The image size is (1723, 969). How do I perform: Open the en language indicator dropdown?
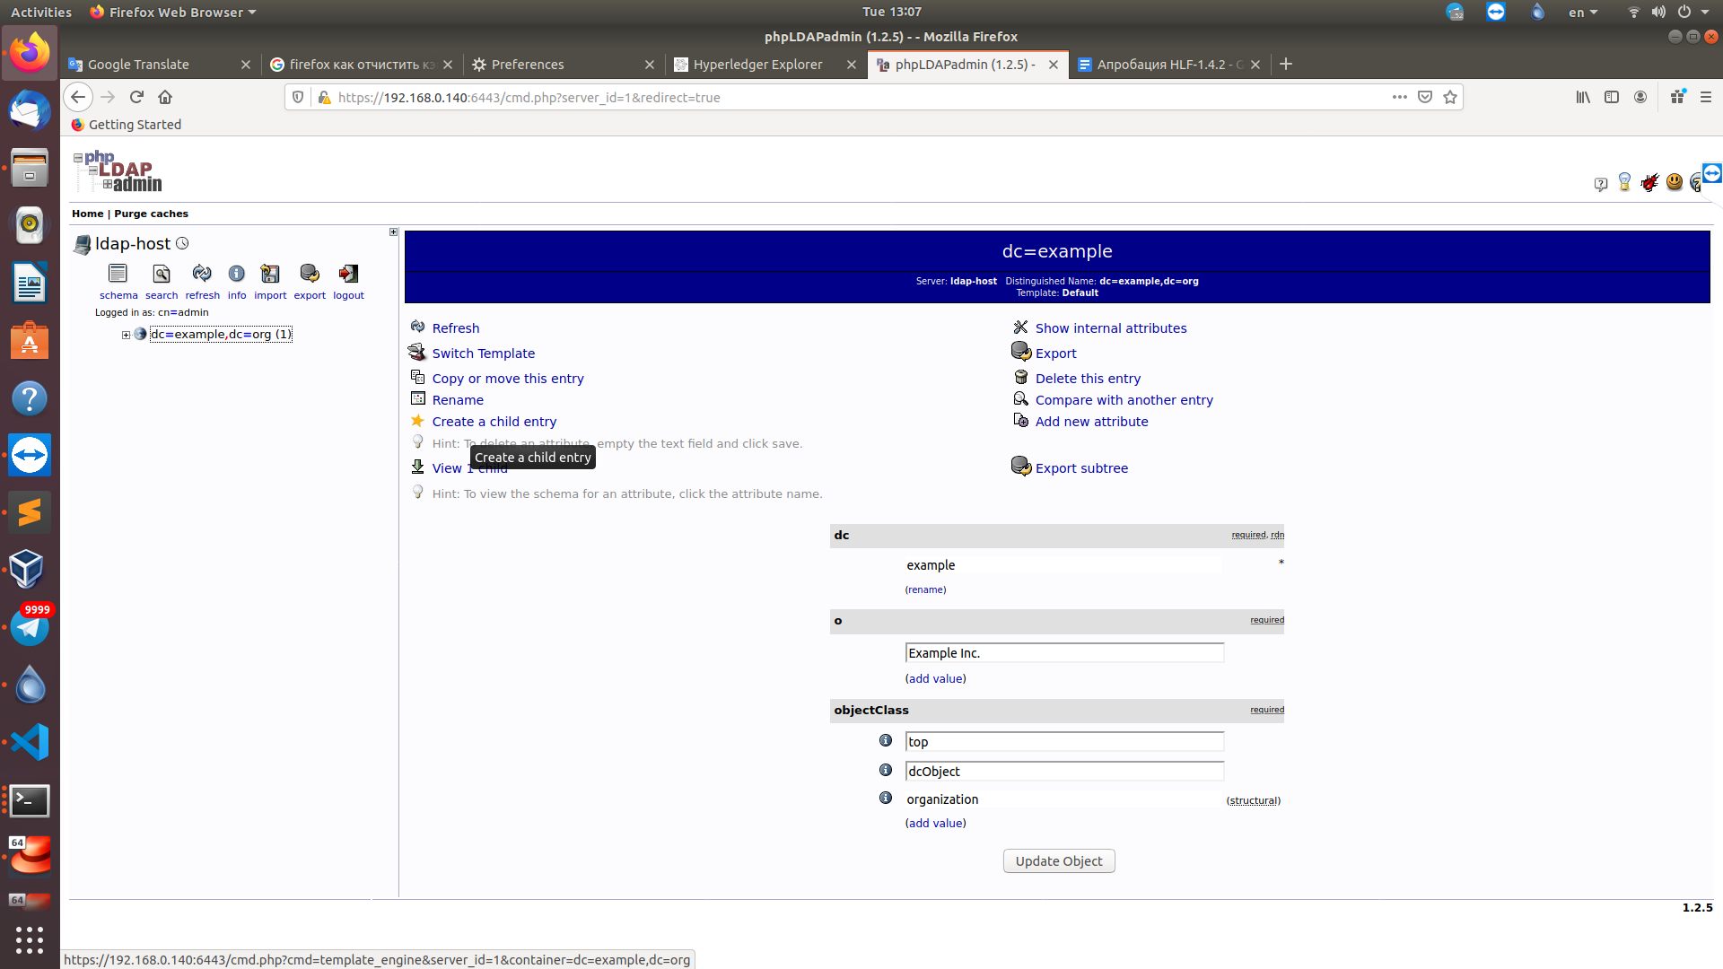coord(1583,13)
